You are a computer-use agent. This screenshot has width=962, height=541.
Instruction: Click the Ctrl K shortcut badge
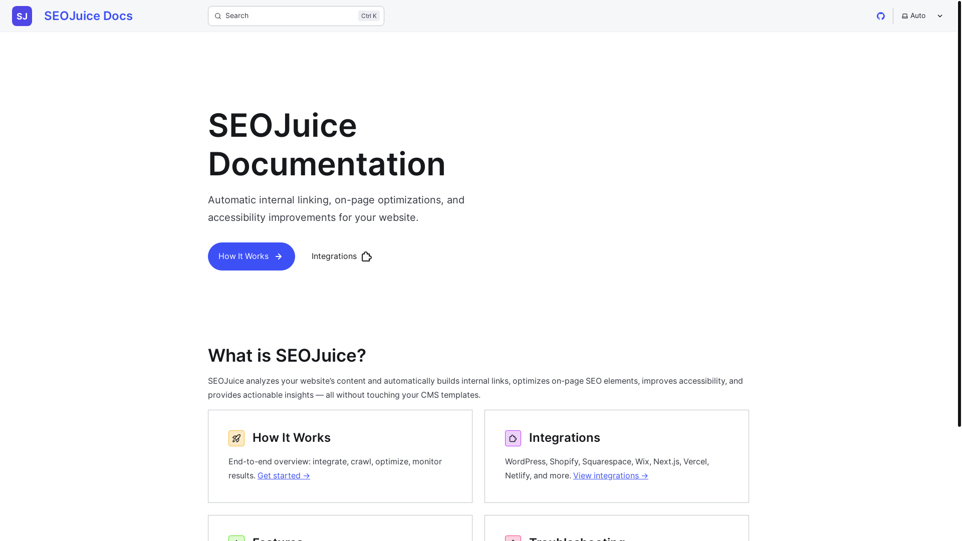pos(369,16)
